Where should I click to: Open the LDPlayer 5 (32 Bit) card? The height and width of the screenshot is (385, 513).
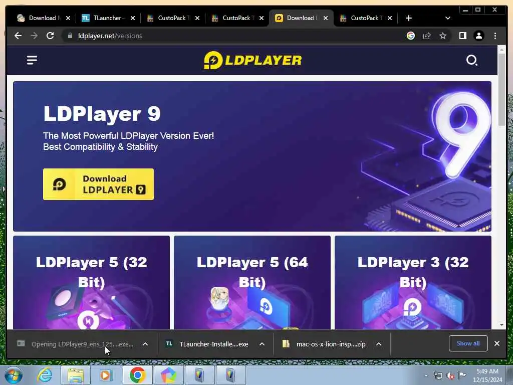[91, 283]
